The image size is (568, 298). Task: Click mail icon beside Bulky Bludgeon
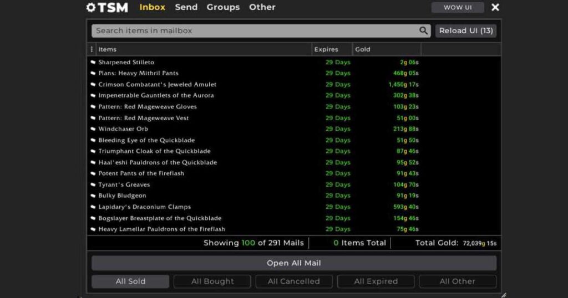coord(93,196)
